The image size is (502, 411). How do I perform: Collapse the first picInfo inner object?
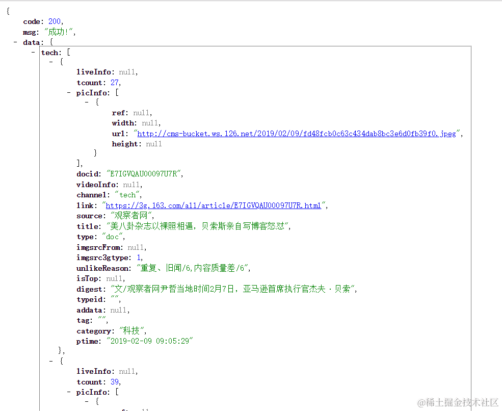coord(87,102)
